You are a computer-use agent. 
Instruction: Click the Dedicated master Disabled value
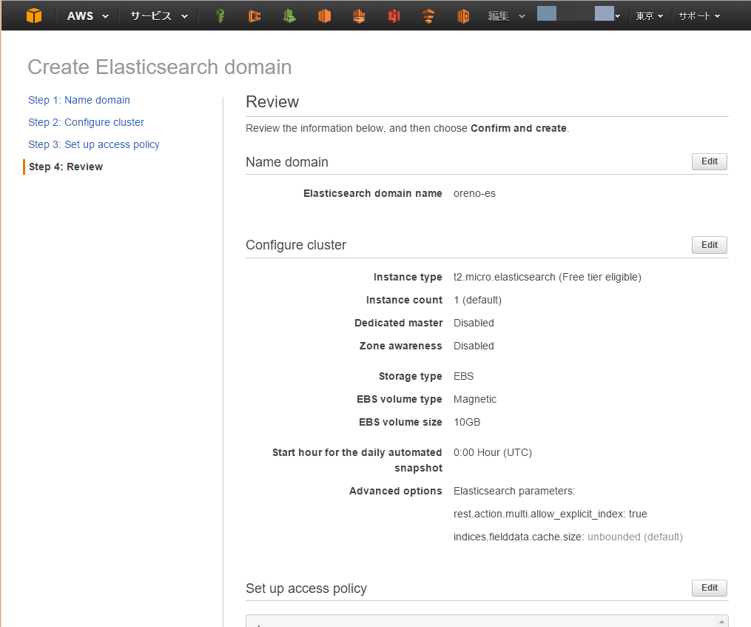(474, 323)
